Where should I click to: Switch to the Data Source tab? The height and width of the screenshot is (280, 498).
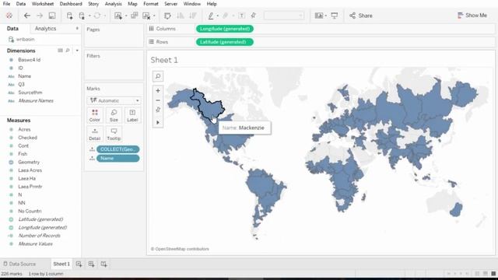point(19,264)
